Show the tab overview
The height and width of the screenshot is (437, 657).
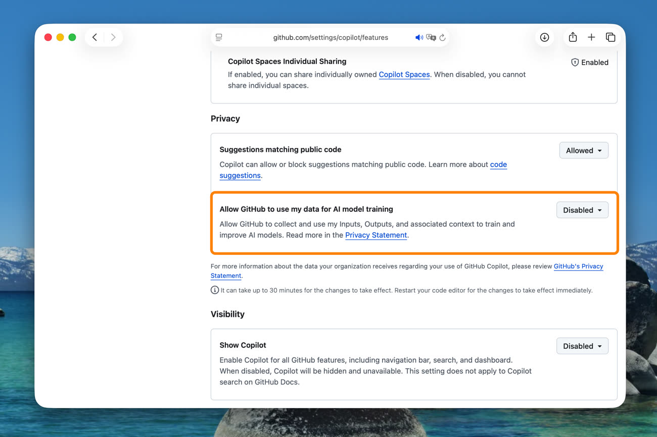(x=611, y=37)
